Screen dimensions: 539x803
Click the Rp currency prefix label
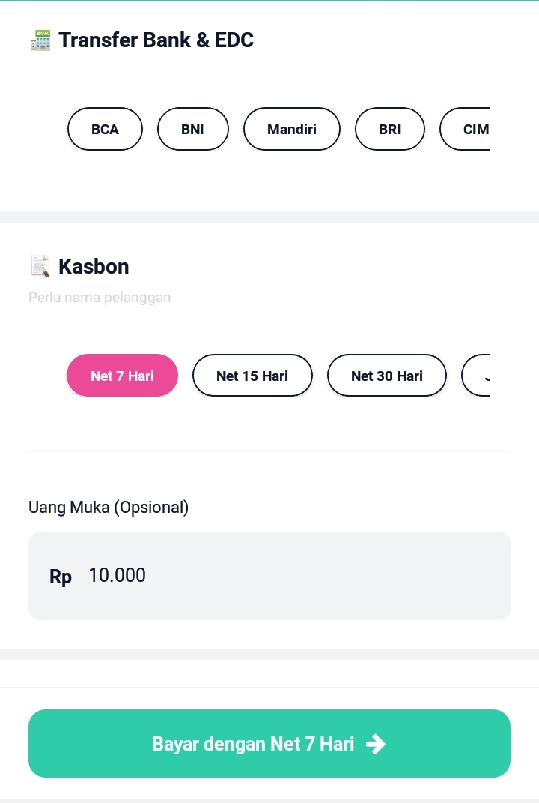pyautogui.click(x=61, y=577)
